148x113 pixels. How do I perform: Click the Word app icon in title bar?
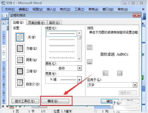pos(3,3)
